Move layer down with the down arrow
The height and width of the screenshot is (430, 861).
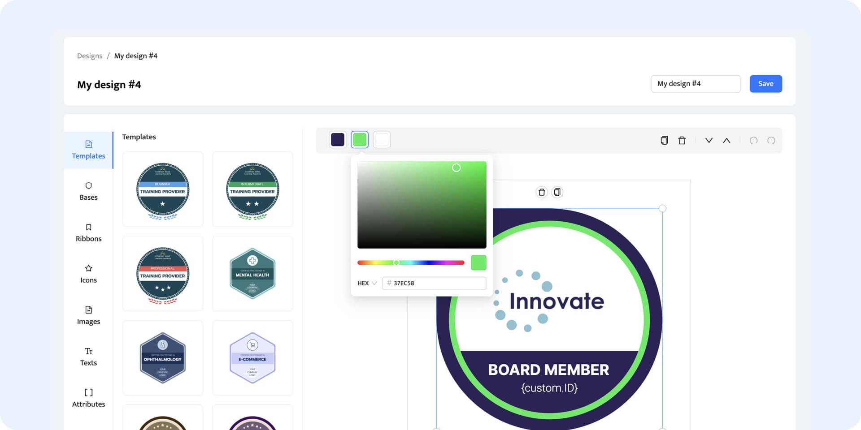click(709, 141)
